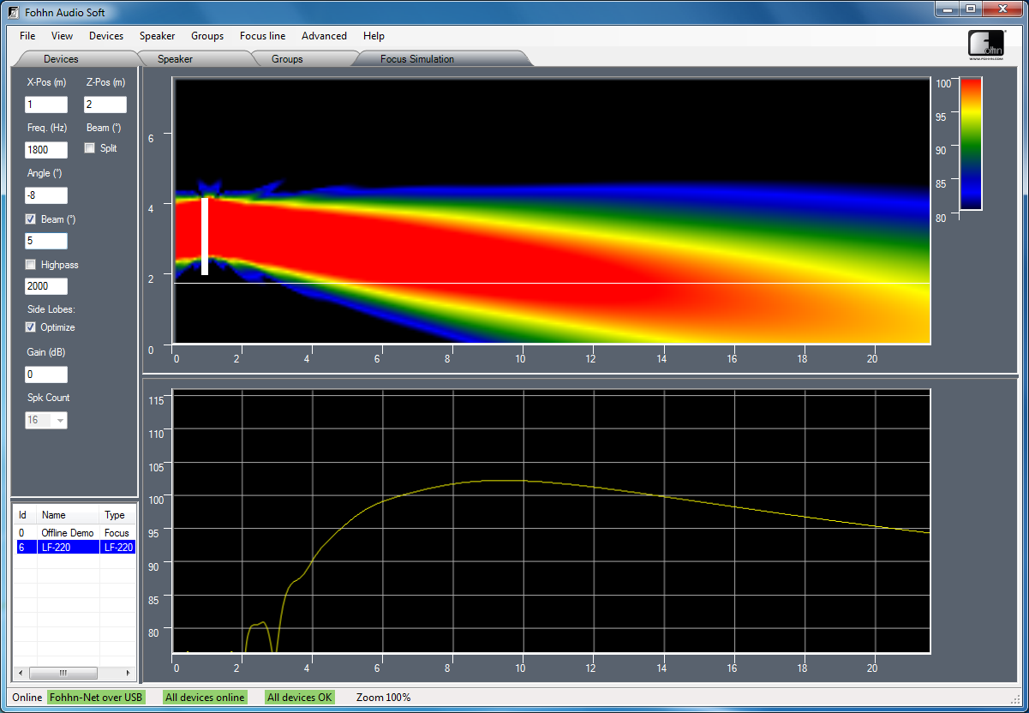
Task: Click the device list scroll left arrow
Action: 21,673
